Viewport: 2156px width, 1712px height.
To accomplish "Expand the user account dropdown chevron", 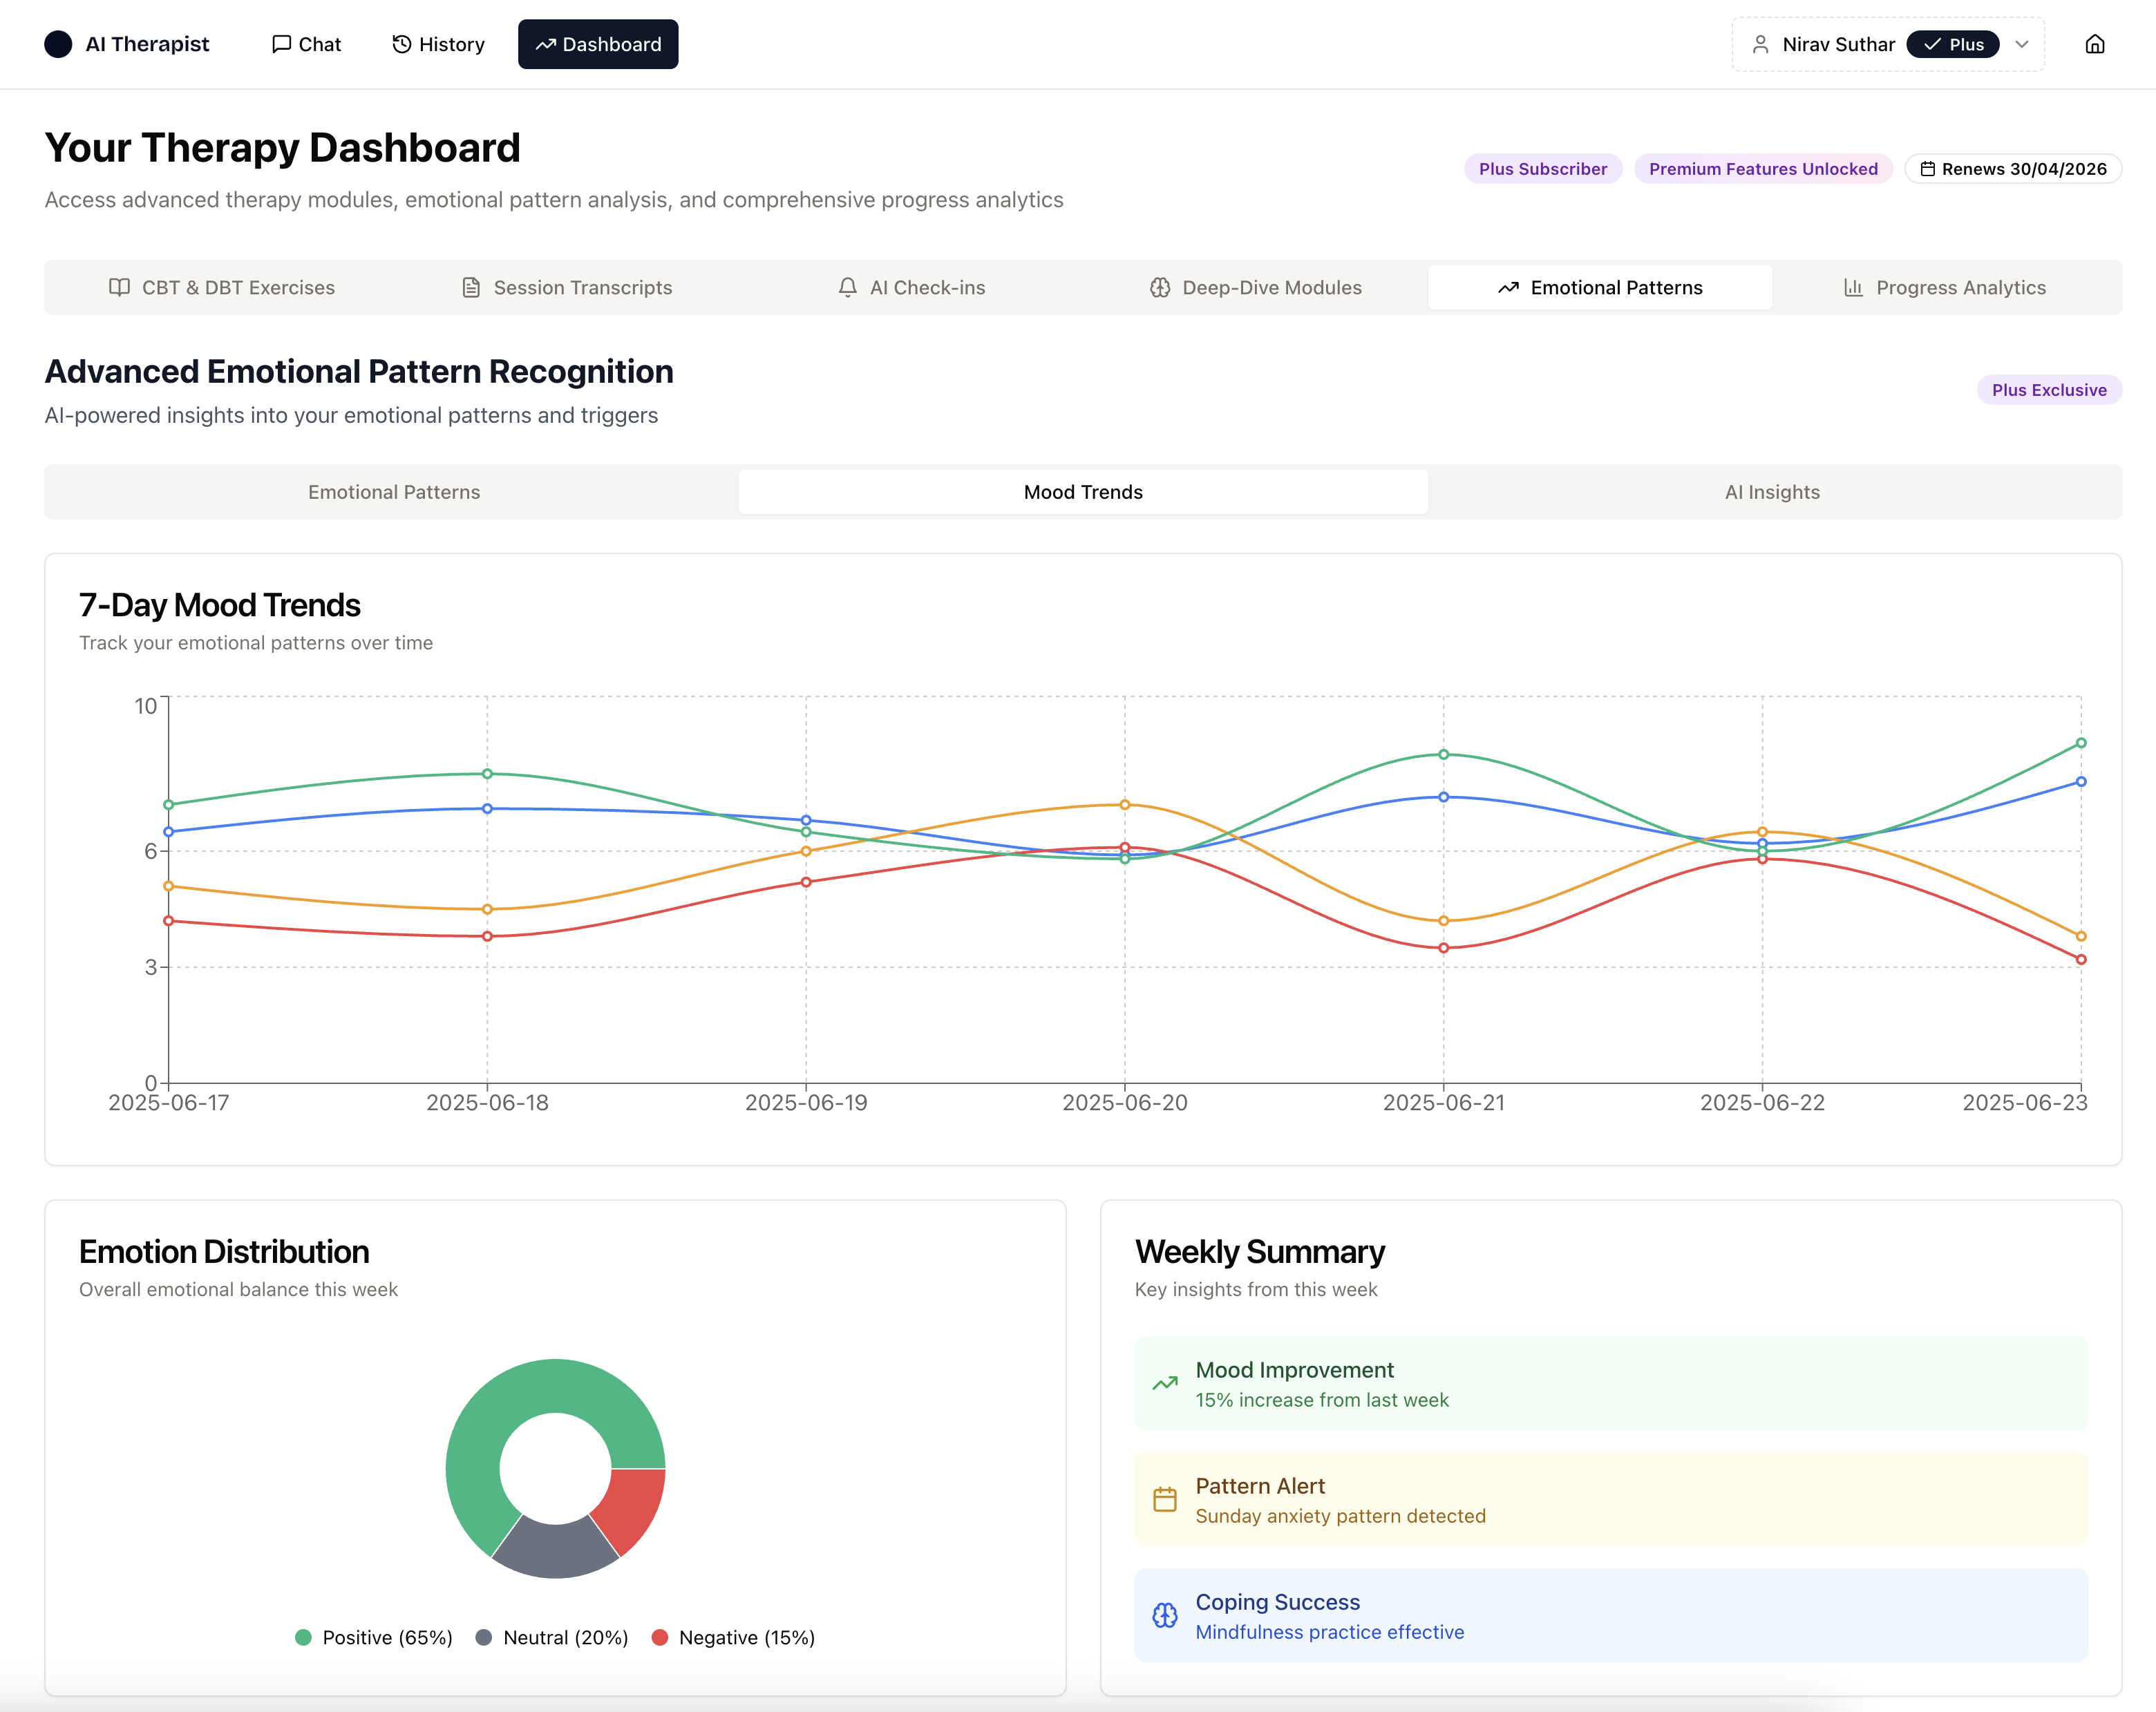I will click(2022, 44).
